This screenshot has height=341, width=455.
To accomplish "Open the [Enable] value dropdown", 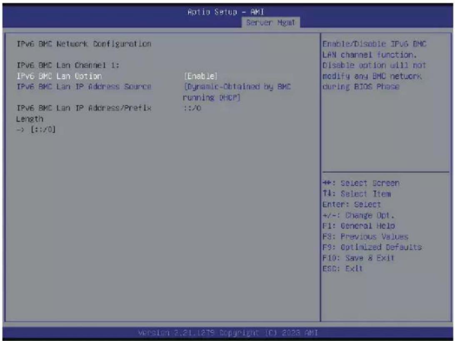I will click(200, 76).
